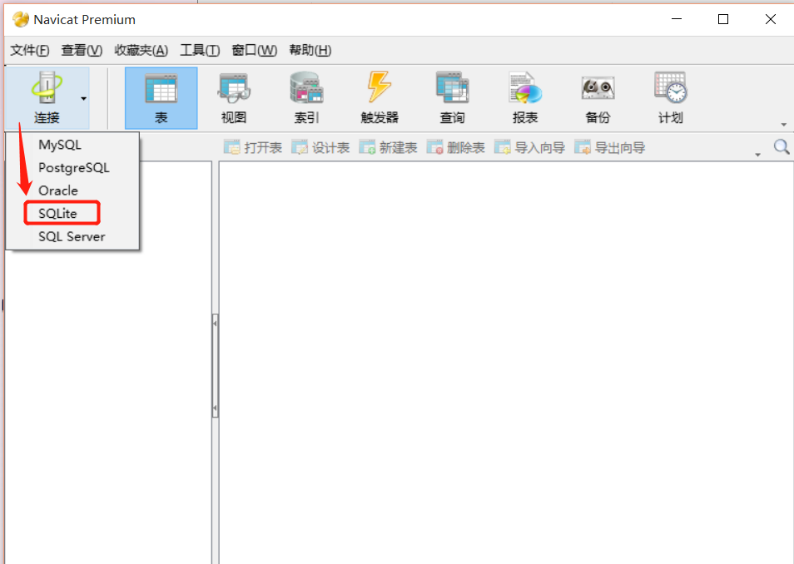Open the Query (查询) toolbar icon
The width and height of the screenshot is (794, 564).
[452, 97]
